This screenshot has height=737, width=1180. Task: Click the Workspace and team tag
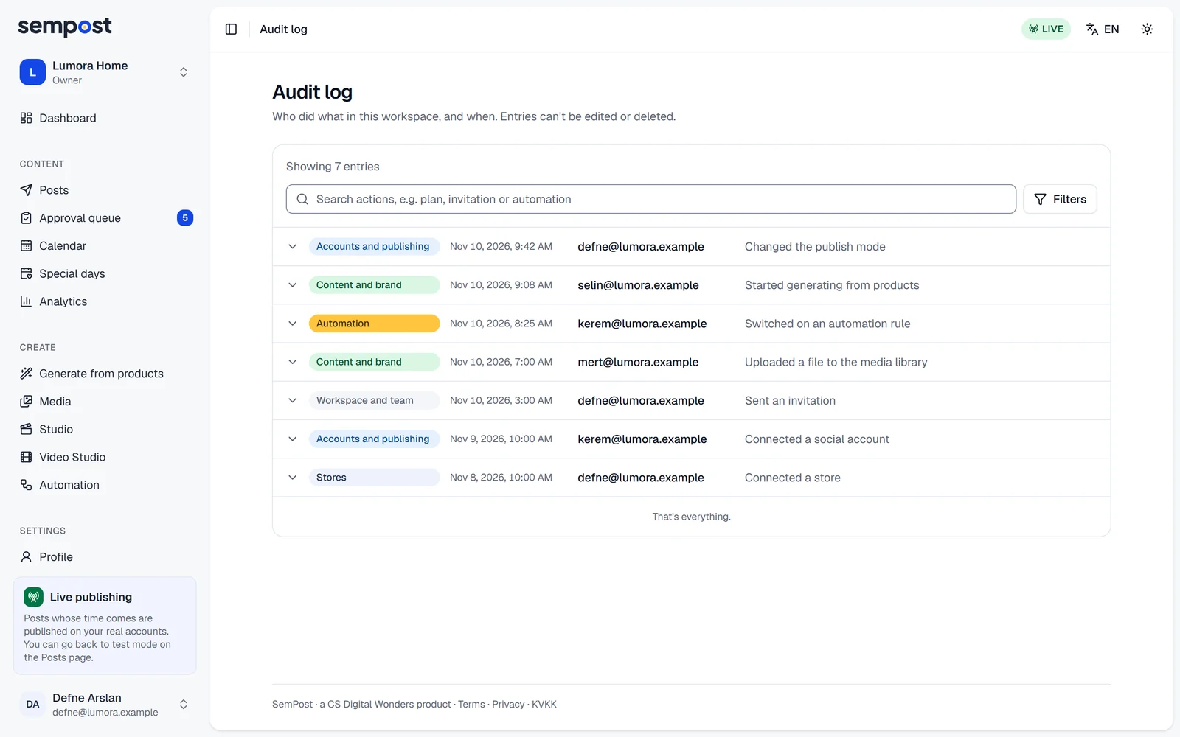375,400
